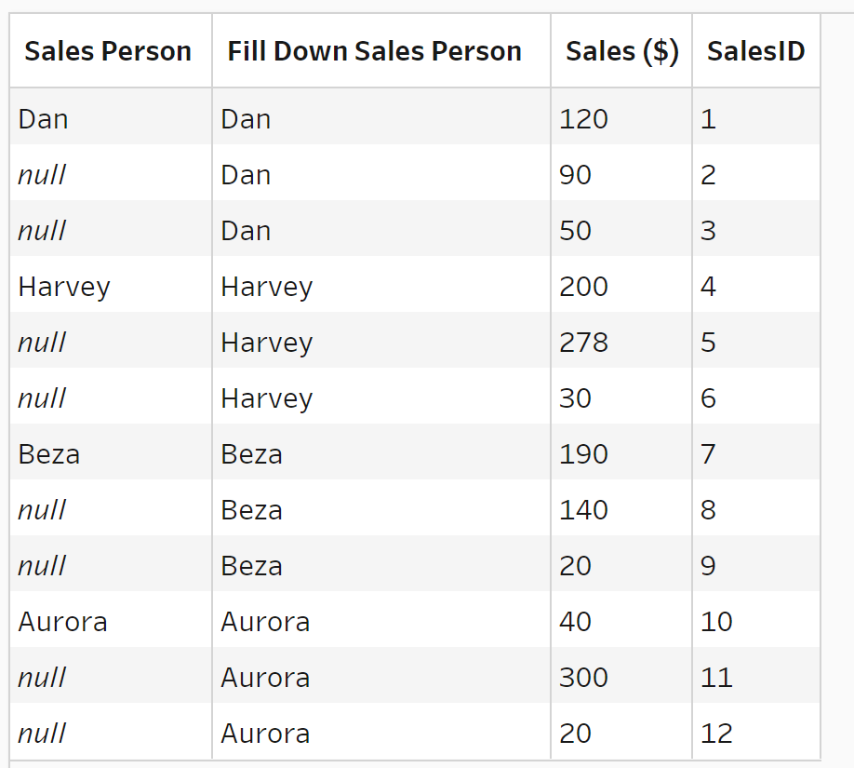854x768 pixels.
Task: Select the SalesID column header
Action: coord(755,51)
